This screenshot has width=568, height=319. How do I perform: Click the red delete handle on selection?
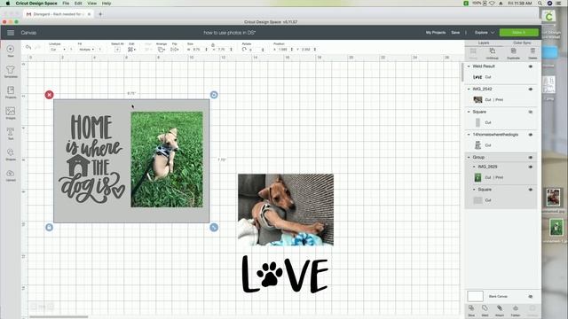click(x=50, y=95)
